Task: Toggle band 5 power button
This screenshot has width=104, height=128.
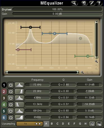Action: coord(11,111)
